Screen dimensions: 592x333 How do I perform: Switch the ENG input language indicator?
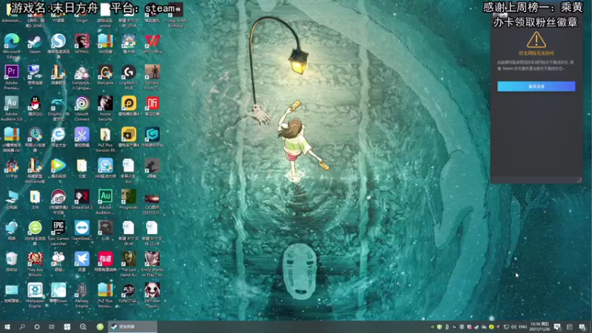click(x=523, y=327)
